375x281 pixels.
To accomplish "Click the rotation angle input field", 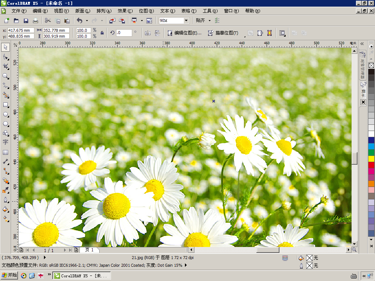I will pyautogui.click(x=124, y=33).
